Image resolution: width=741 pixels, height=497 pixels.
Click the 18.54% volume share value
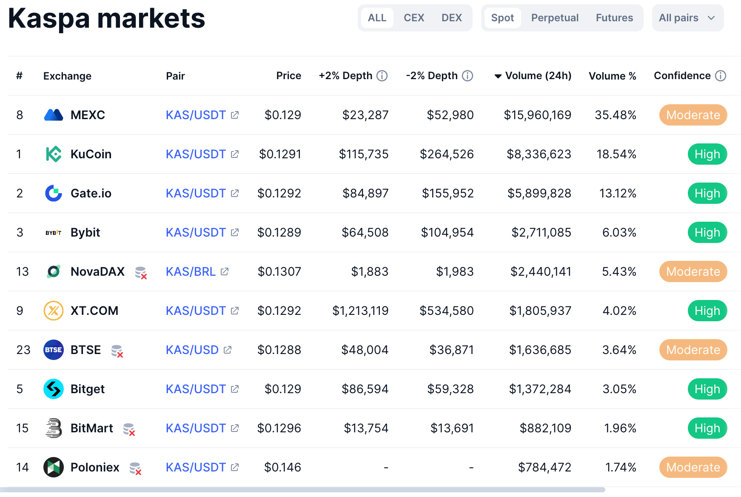(x=616, y=154)
